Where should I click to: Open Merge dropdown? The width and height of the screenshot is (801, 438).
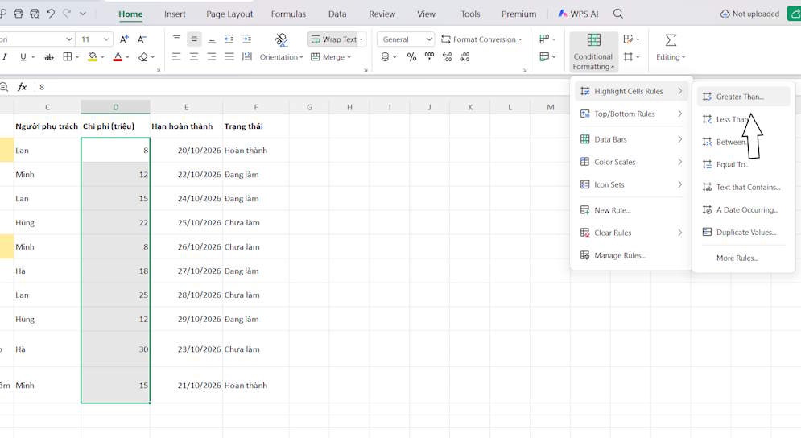click(x=331, y=56)
